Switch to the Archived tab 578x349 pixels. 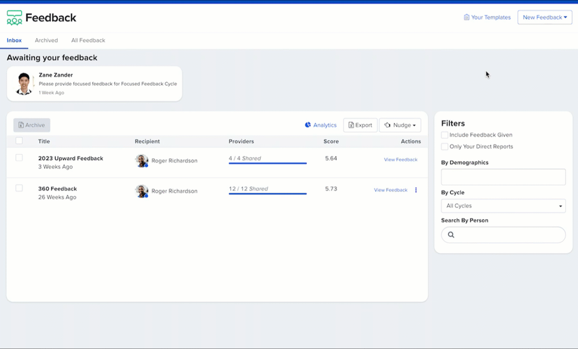point(46,40)
